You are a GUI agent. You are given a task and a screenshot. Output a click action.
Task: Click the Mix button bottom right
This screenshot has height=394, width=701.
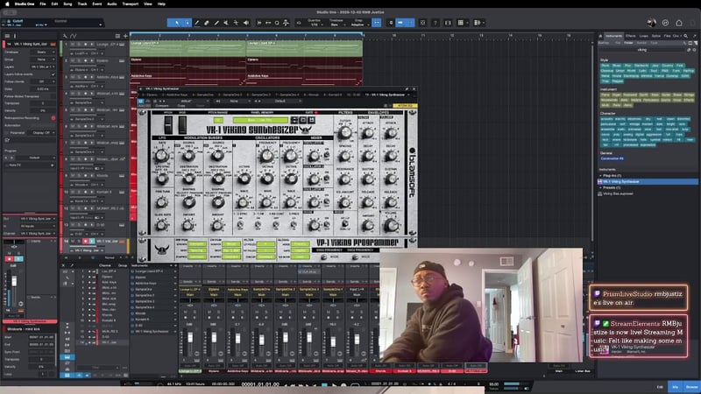coord(676,387)
